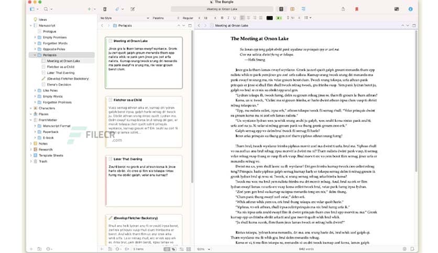Open the list style dropdown
The width and height of the screenshot is (438, 253).
[308, 18]
